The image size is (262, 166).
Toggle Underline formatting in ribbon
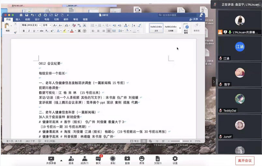pos(34,31)
